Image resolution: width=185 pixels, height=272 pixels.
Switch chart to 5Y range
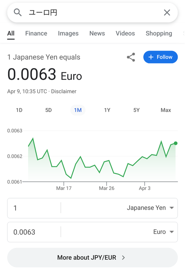coord(137,110)
